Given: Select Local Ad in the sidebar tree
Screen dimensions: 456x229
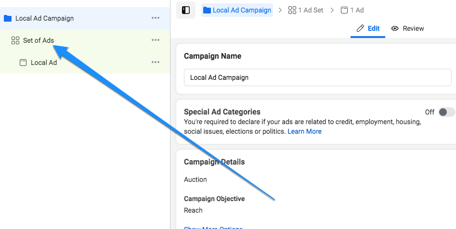Looking at the screenshot, I should click(85, 63).
